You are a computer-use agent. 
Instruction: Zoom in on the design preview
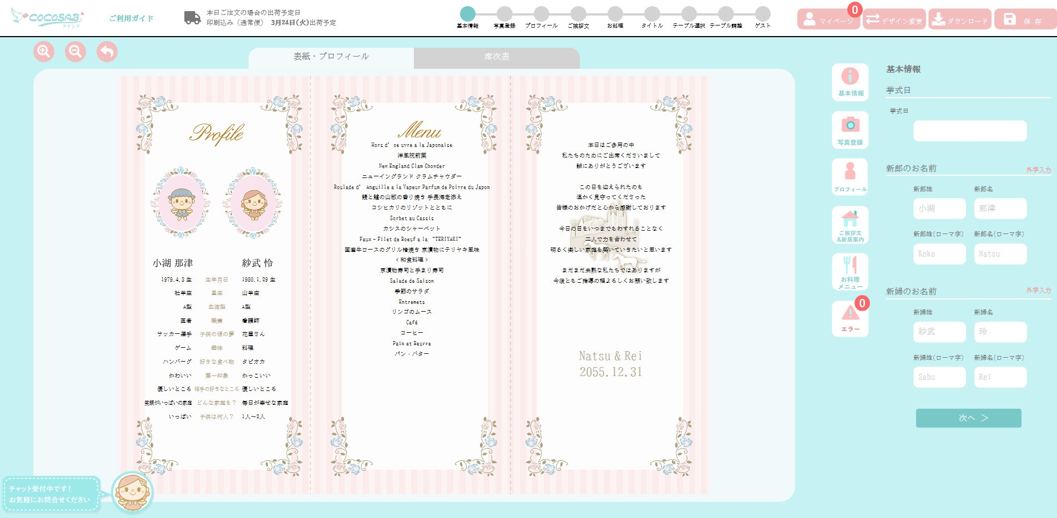tap(43, 51)
